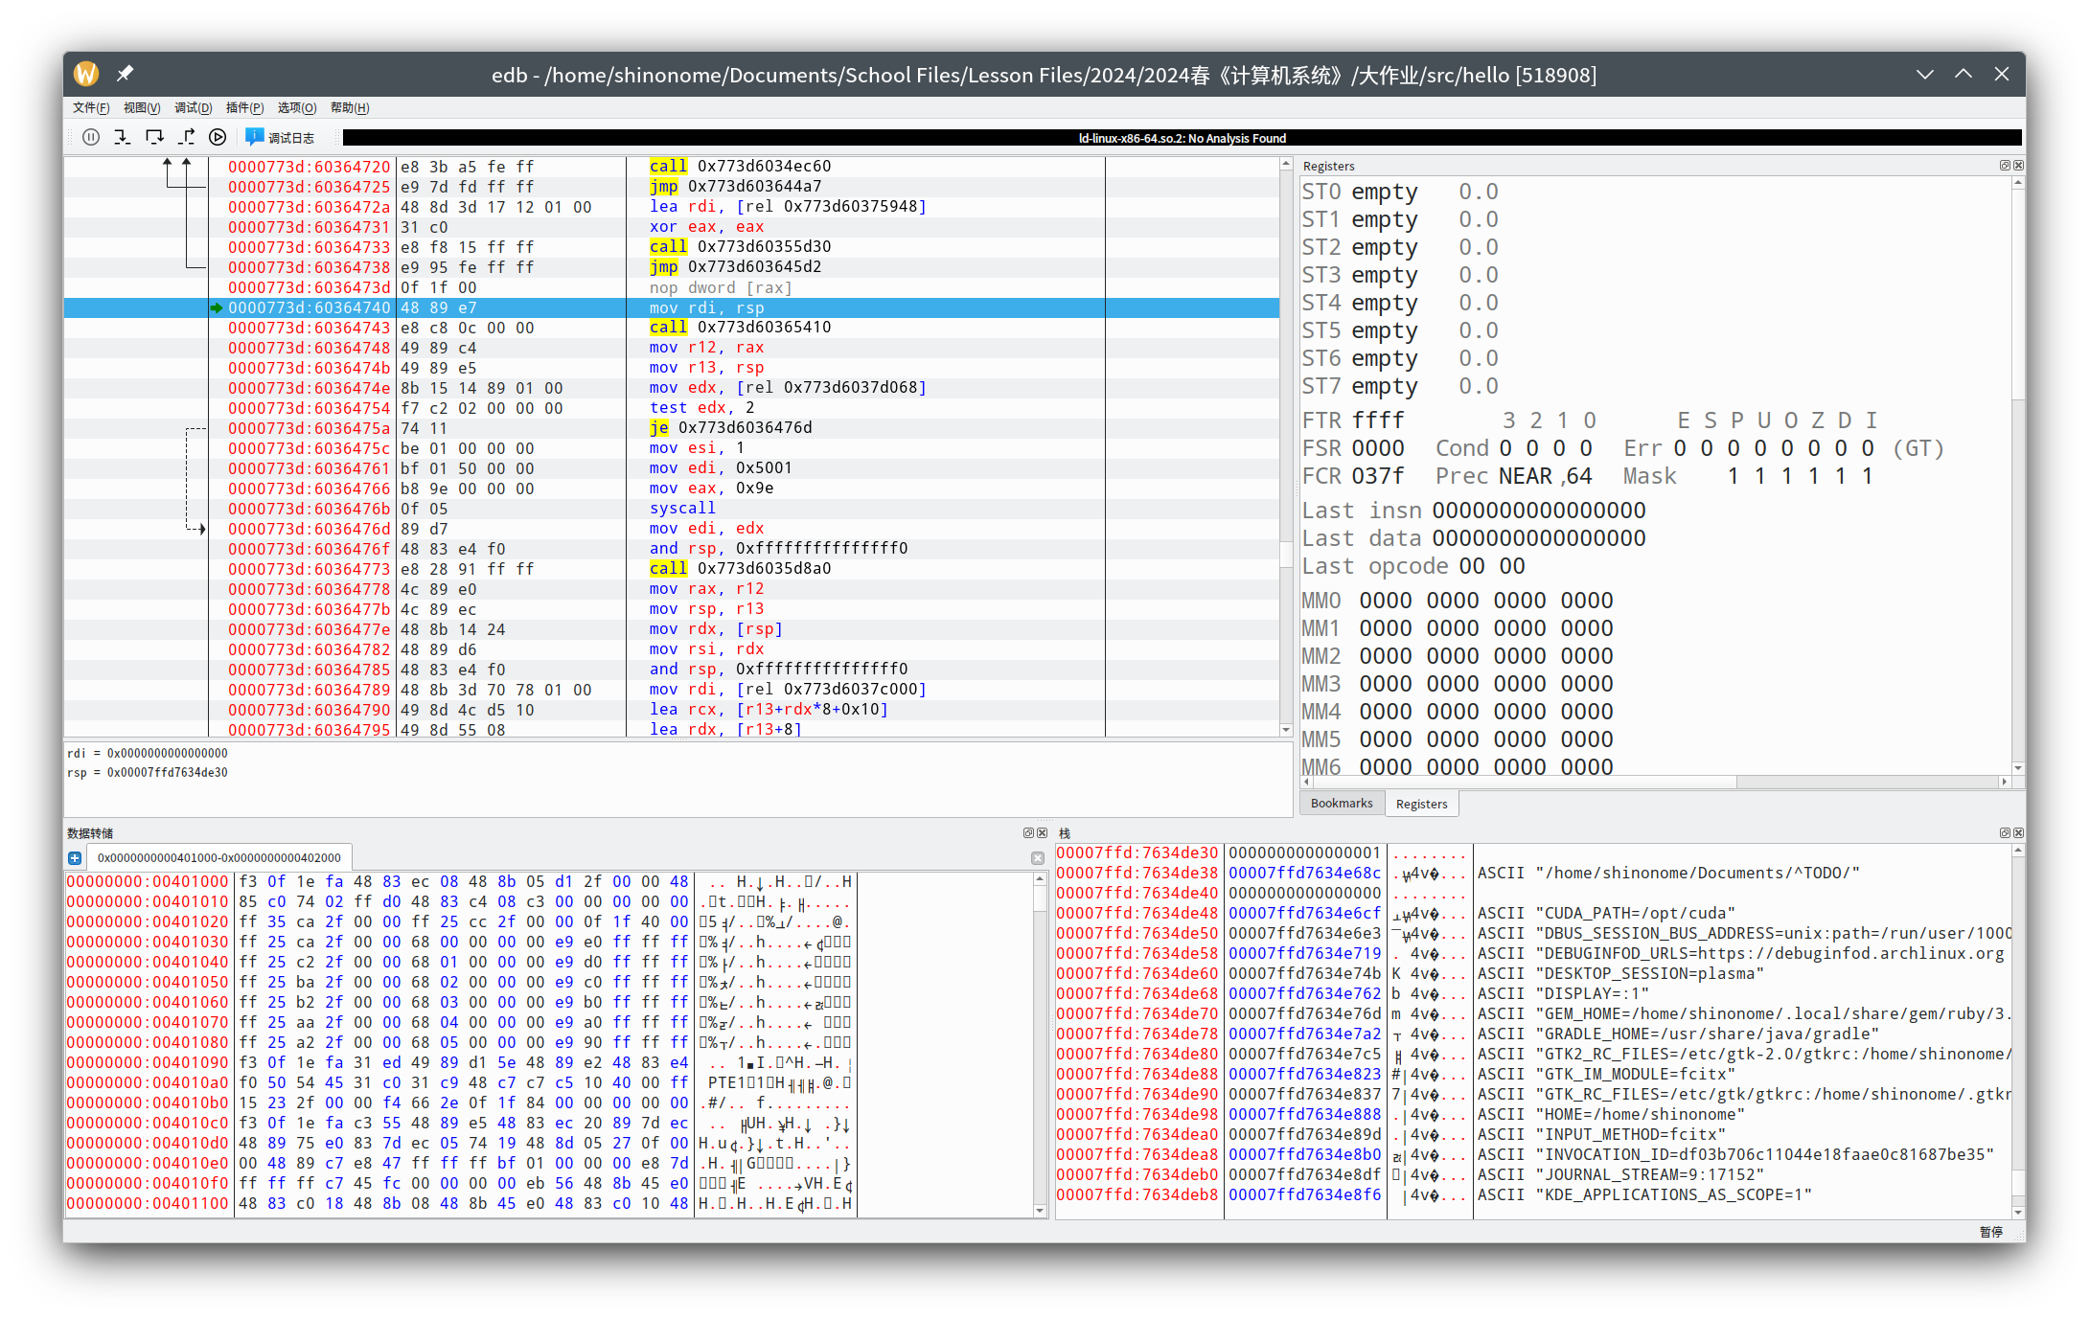This screenshot has width=2090, height=1318.
Task: Switch to the Bookmarks tab
Action: click(1341, 804)
